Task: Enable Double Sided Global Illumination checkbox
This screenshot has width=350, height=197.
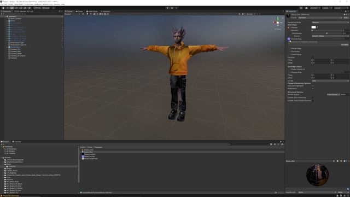Action: (312, 101)
